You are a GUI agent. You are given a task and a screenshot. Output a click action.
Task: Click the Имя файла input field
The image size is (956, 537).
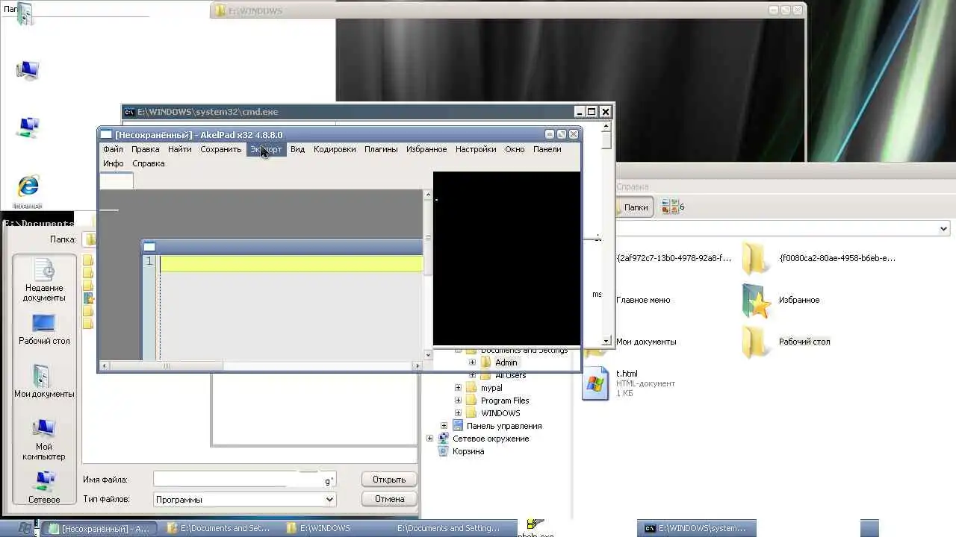[x=245, y=480]
